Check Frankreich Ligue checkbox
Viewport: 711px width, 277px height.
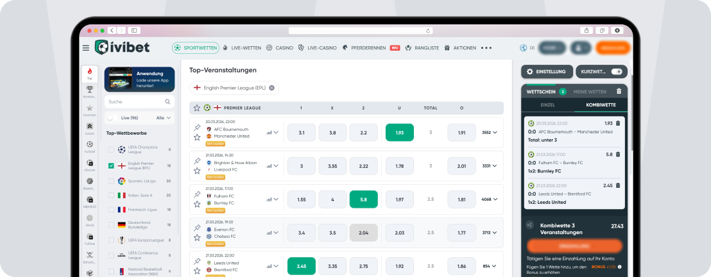(x=111, y=210)
